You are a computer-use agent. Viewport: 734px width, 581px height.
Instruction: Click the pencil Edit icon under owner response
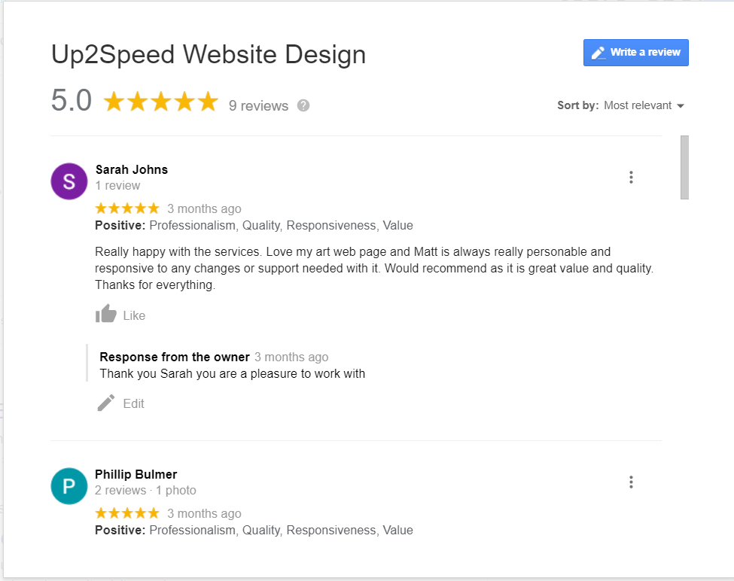pos(106,403)
